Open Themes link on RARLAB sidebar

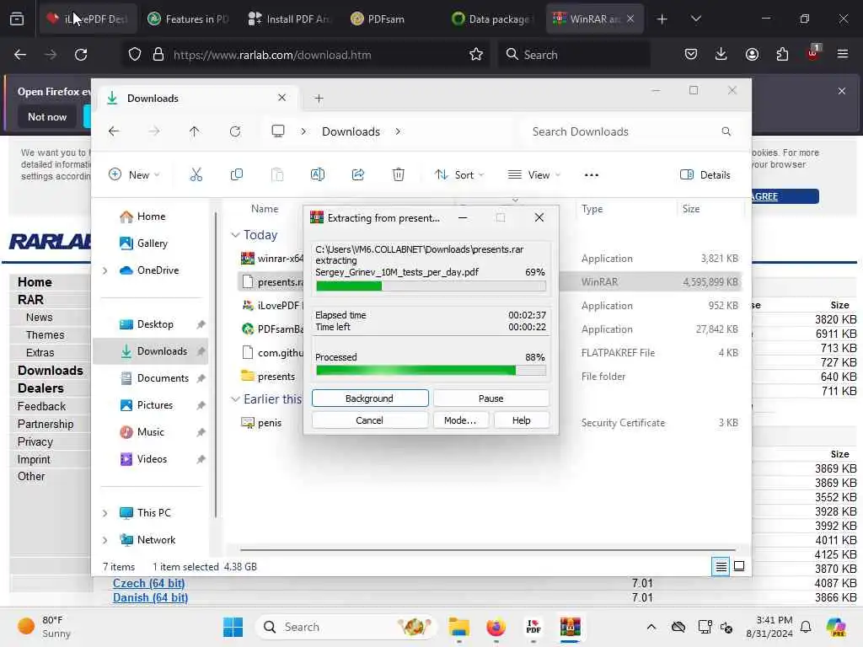pos(46,335)
